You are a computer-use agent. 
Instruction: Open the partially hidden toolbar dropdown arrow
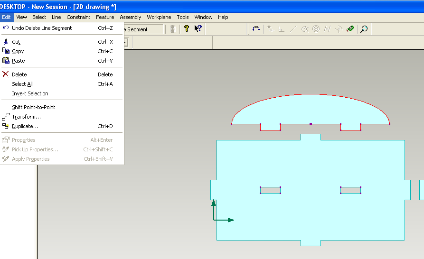point(126,42)
